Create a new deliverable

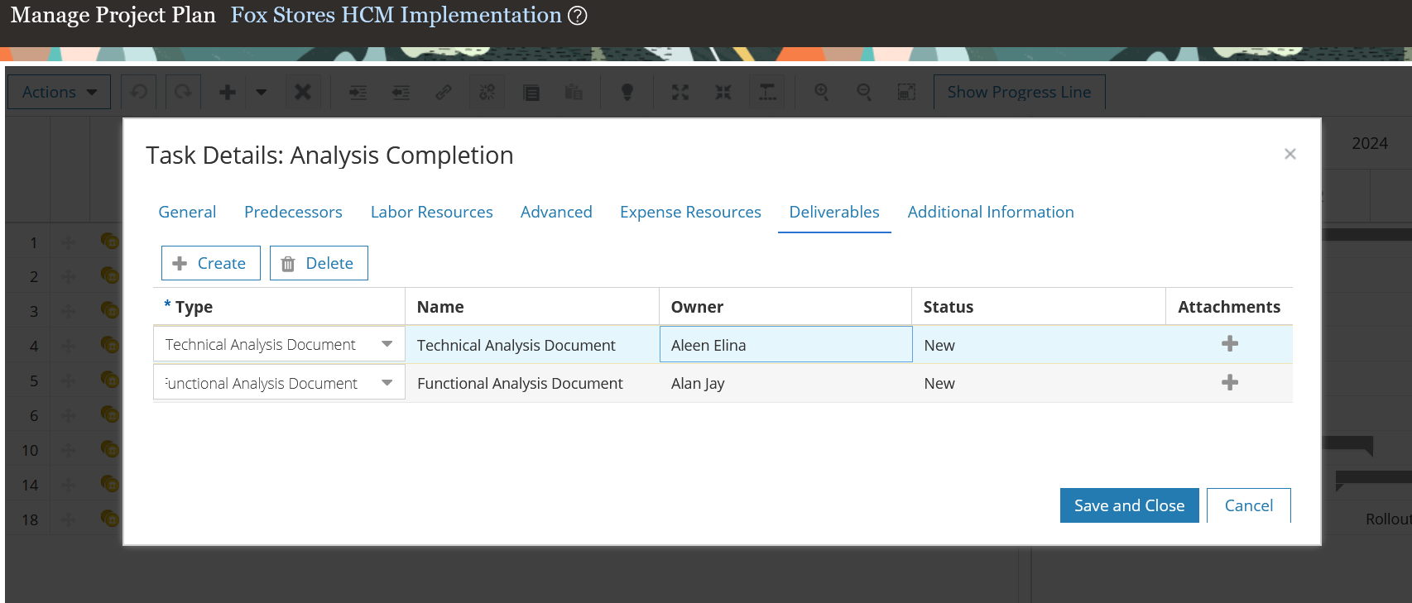pyautogui.click(x=210, y=263)
